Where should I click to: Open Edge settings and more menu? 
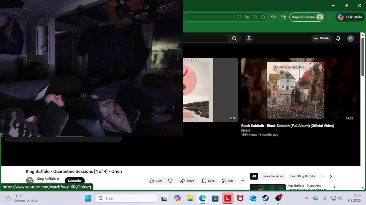coord(330,17)
